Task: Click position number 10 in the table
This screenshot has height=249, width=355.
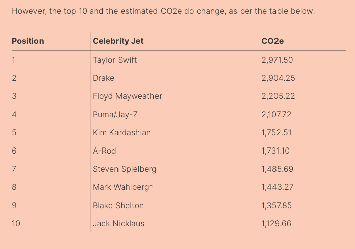Action: pyautogui.click(x=16, y=223)
